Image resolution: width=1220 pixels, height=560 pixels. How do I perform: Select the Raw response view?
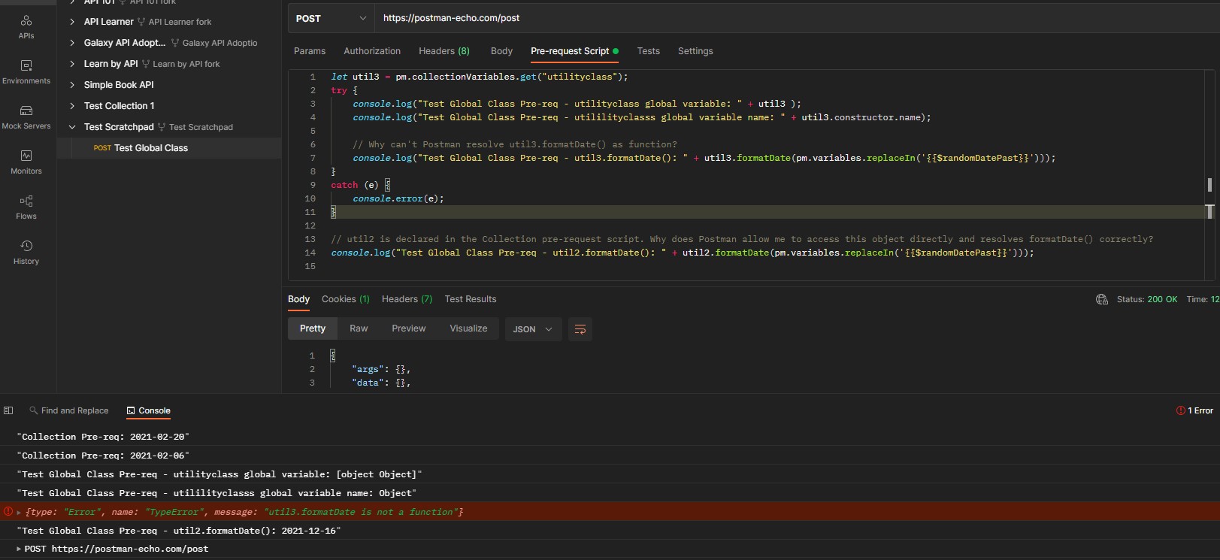359,328
